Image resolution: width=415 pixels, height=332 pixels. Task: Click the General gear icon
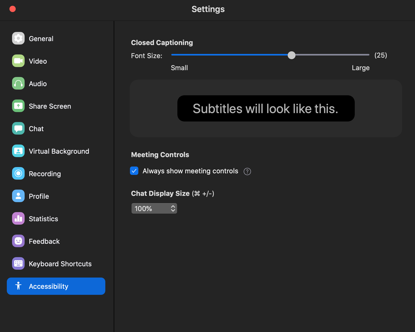[18, 38]
